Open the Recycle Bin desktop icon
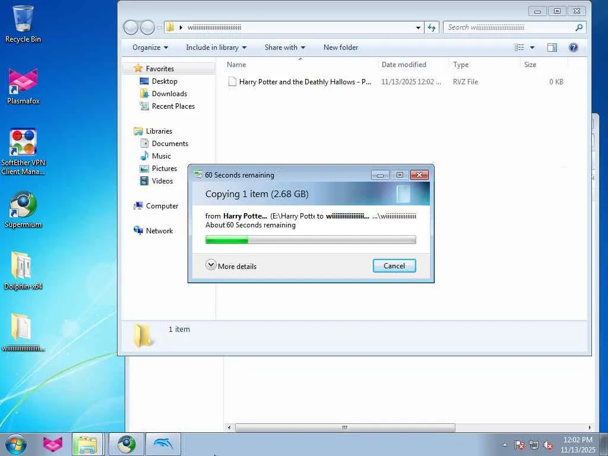 click(23, 23)
